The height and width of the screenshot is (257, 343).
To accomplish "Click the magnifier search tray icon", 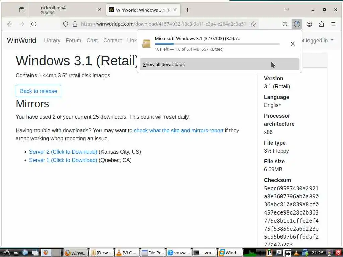I will [278, 253].
